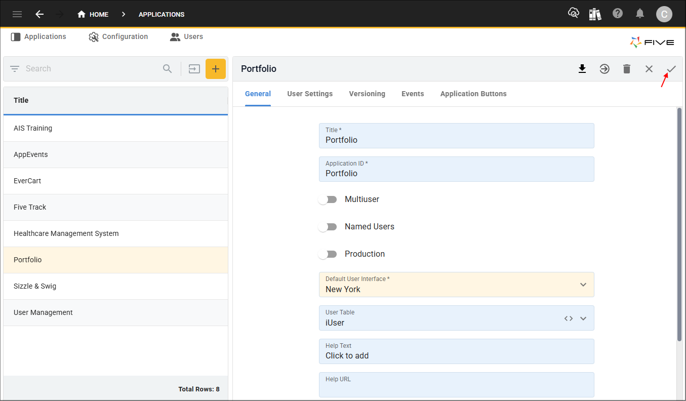The height and width of the screenshot is (401, 686).
Task: Open the hamburger menu icon
Action: pos(17,14)
